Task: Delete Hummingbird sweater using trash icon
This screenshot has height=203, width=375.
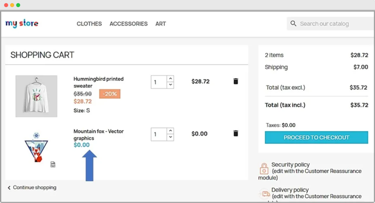Action: (x=235, y=81)
